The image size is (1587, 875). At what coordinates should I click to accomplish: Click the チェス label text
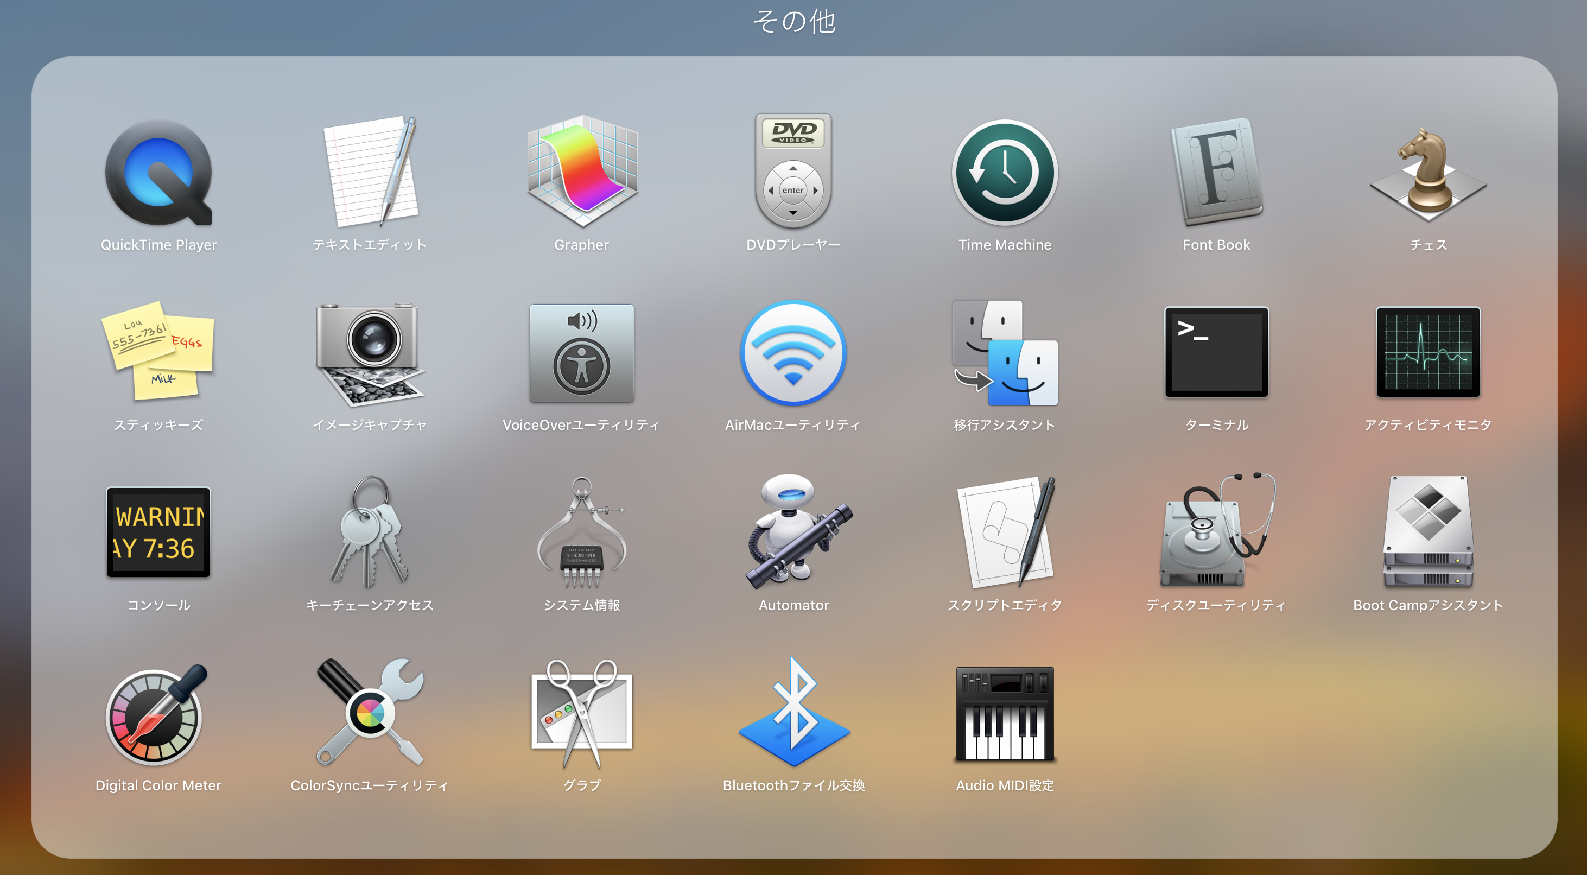click(1429, 245)
